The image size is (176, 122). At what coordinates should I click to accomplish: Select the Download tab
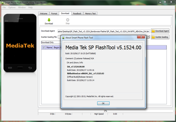pyautogui.click(x=65, y=13)
